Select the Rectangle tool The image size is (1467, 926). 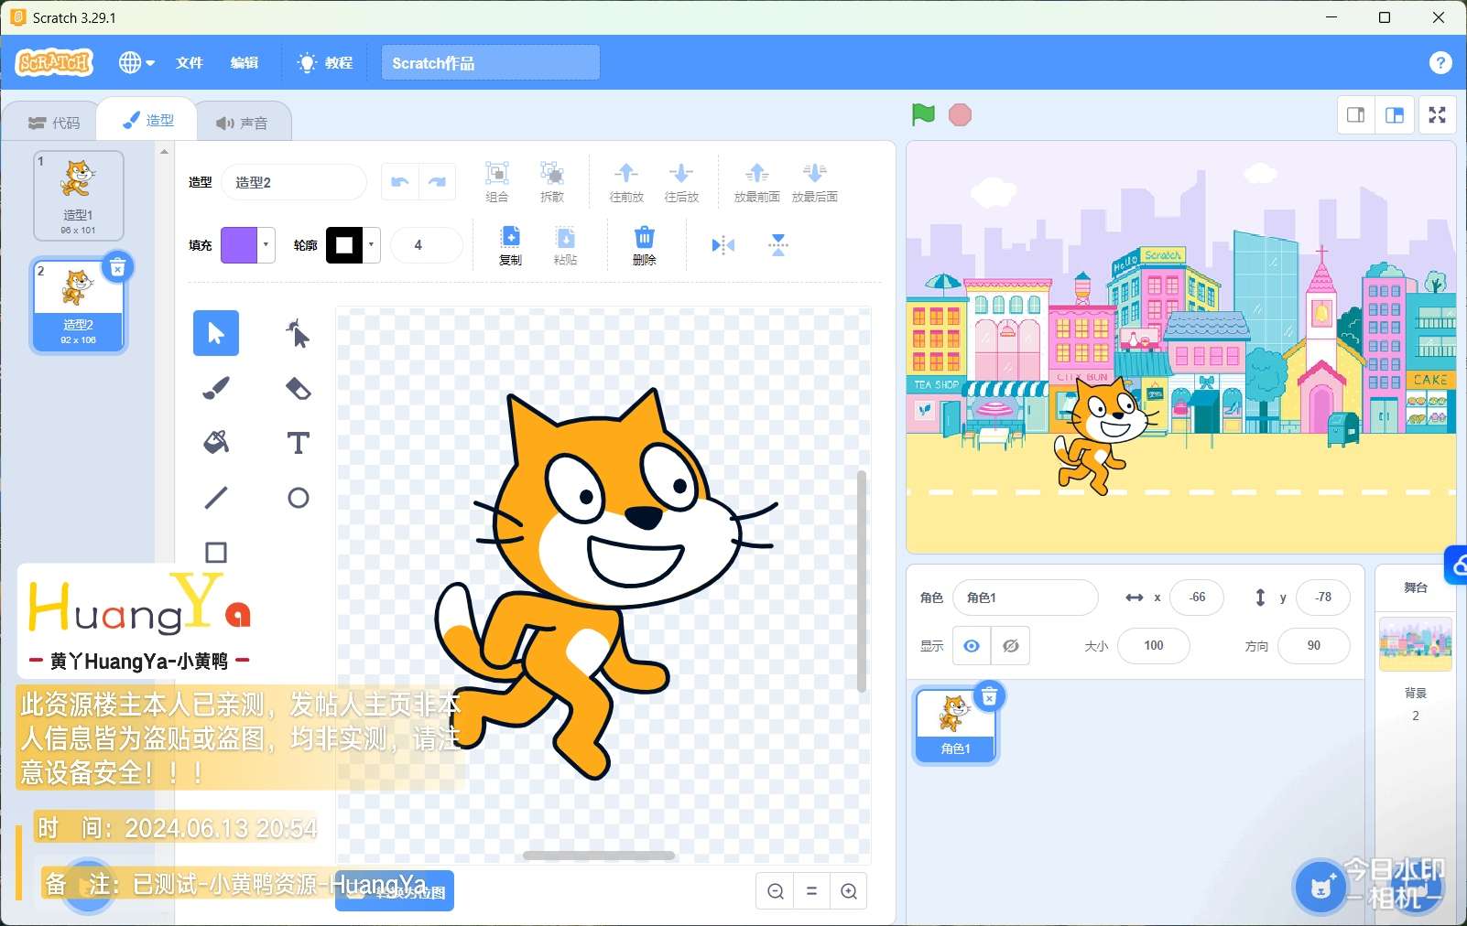point(216,553)
